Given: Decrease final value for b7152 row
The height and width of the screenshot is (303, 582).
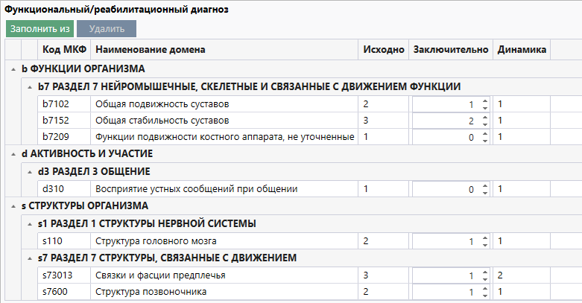Looking at the screenshot, I should (484, 124).
